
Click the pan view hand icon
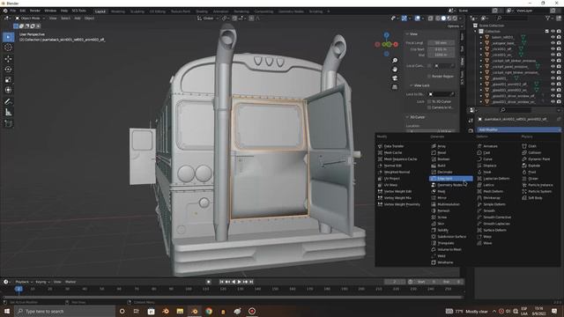395,69
